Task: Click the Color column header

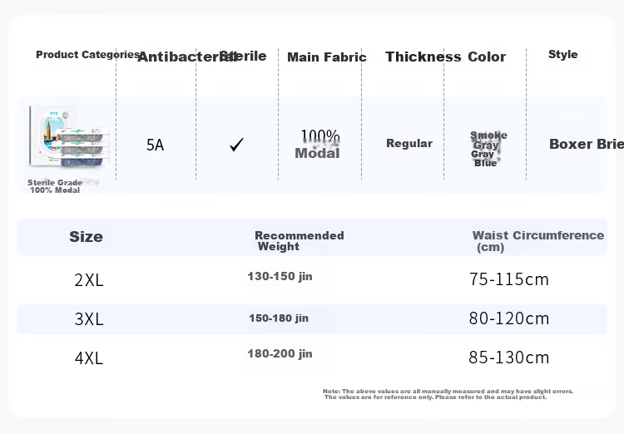Action: point(487,57)
